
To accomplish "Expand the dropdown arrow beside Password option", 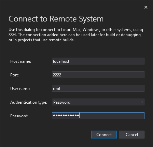I will click(142, 102).
